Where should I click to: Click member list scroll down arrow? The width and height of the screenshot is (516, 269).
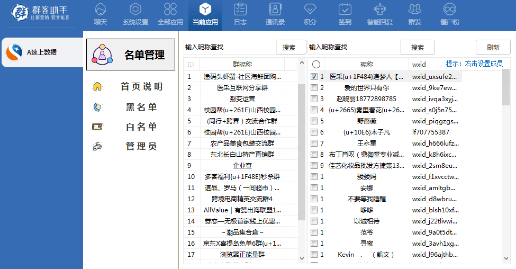click(506, 258)
